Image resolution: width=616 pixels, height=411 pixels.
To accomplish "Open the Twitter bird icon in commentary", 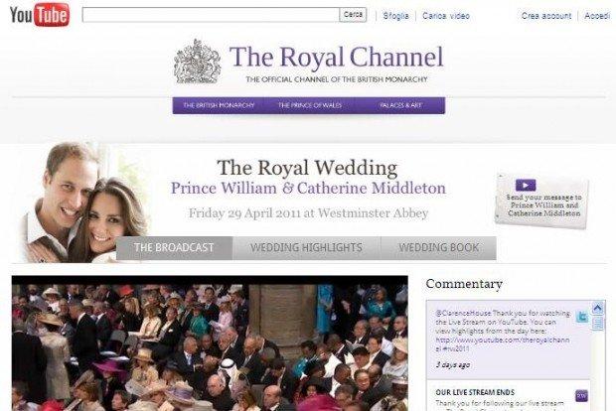I will pos(582,317).
